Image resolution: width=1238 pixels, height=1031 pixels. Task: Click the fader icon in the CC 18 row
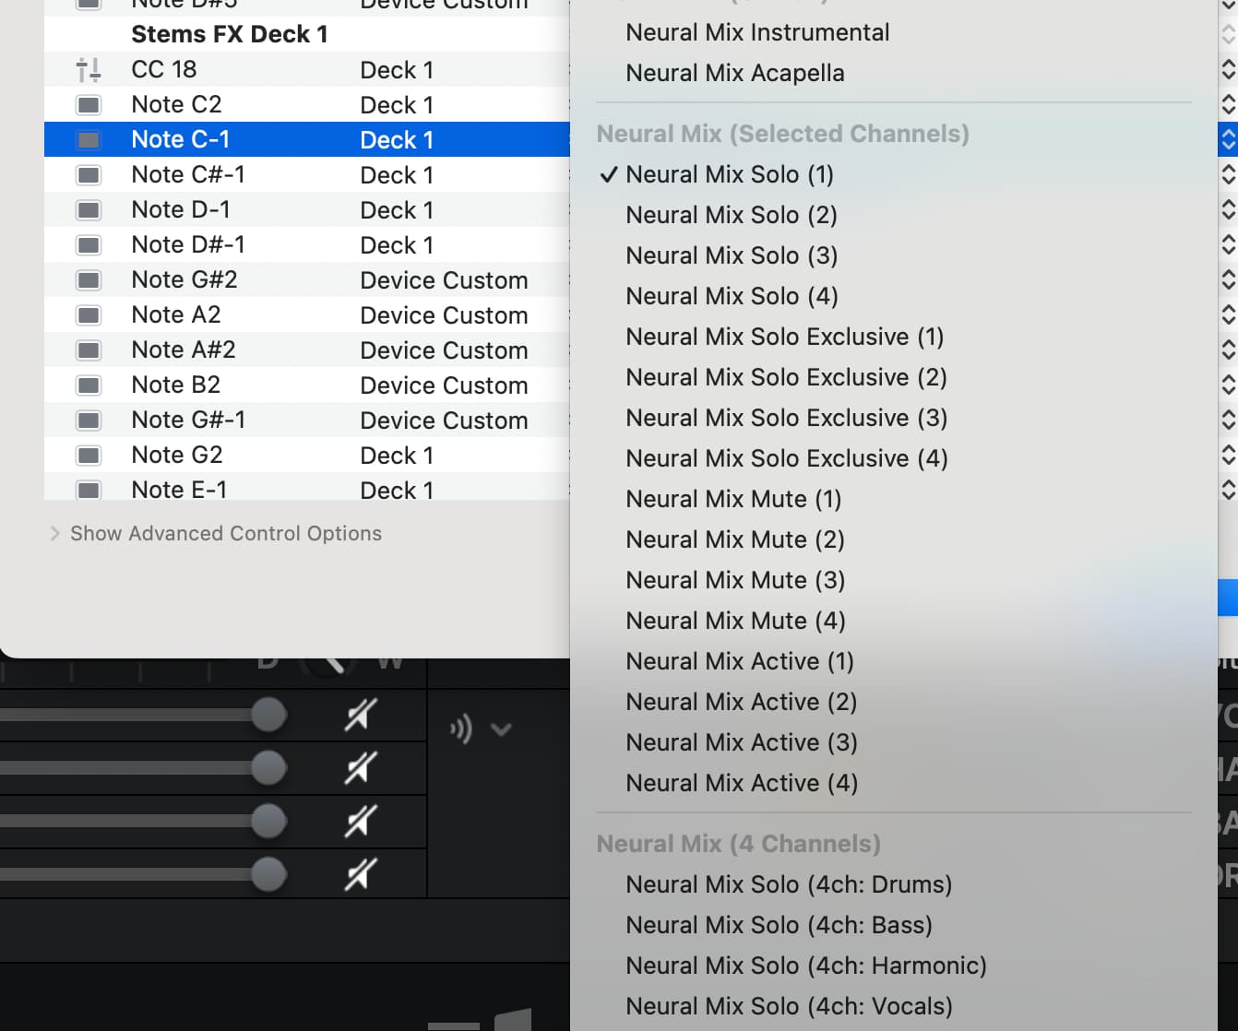coord(89,69)
